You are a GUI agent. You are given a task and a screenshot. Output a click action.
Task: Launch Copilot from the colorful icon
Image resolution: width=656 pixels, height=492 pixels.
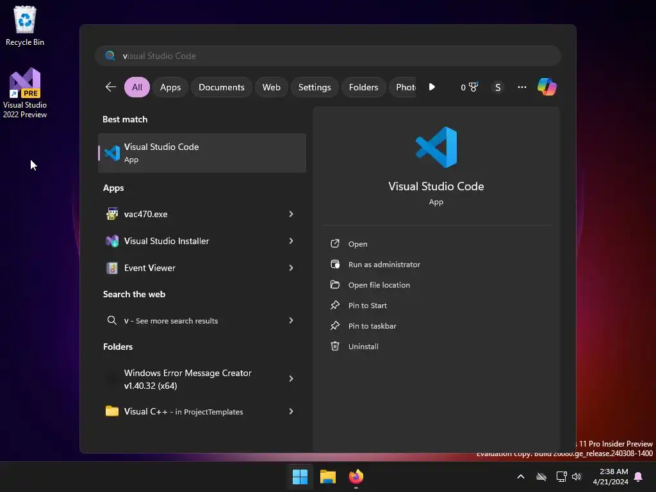click(x=547, y=87)
